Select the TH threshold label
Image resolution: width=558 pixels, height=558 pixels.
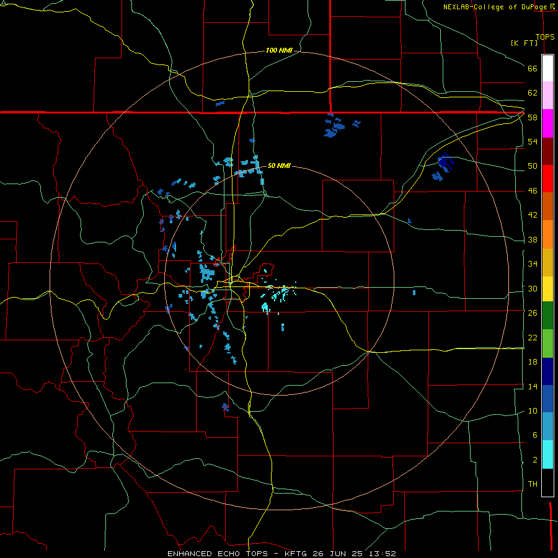pyautogui.click(x=533, y=484)
